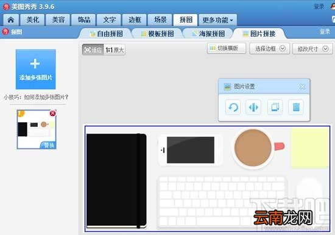The height and width of the screenshot is (235, 335).
Task: Open the 美容 tab
Action: click(x=58, y=20)
